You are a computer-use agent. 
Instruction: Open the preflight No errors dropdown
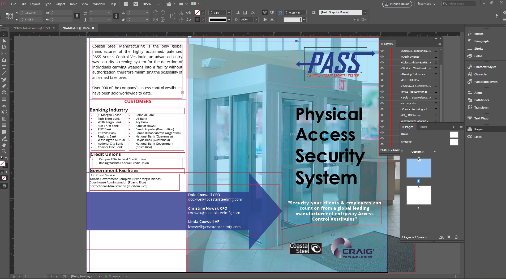click(127, 276)
